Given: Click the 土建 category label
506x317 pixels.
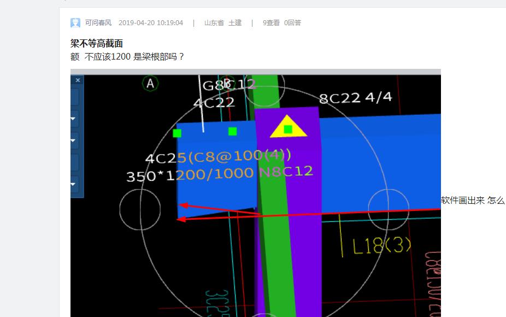Looking at the screenshot, I should [x=235, y=22].
